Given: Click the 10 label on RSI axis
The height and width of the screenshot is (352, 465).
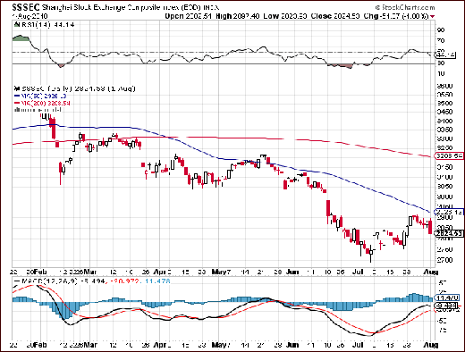Looking at the screenshot, I should (x=441, y=73).
